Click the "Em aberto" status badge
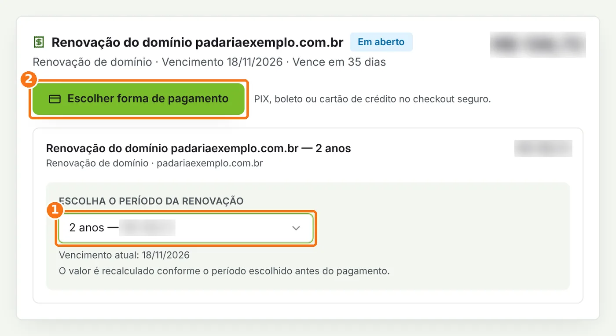The image size is (616, 336). [381, 42]
